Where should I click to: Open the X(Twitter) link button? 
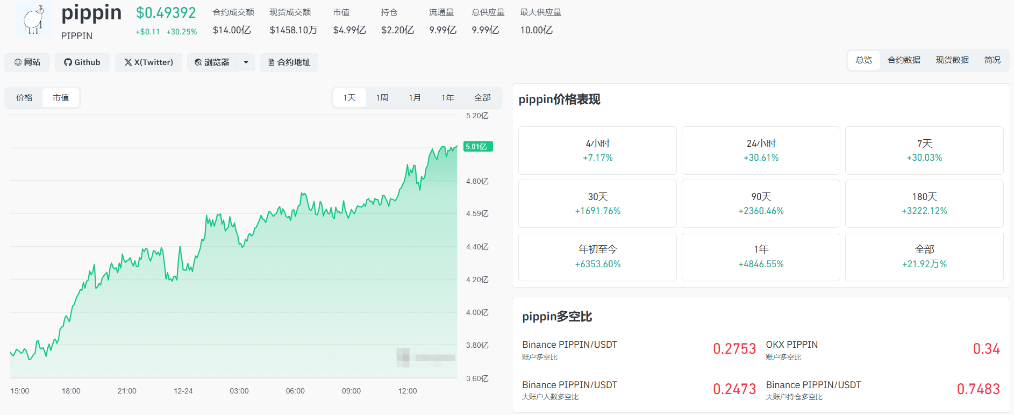(148, 62)
